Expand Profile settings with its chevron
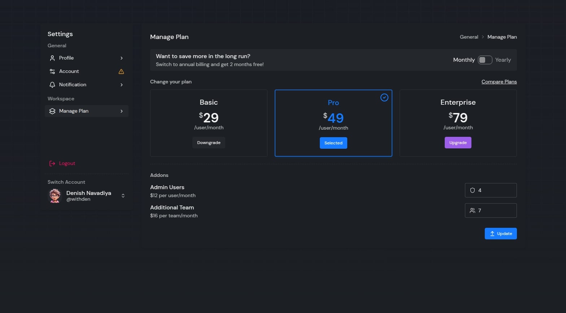The height and width of the screenshot is (313, 566). point(122,58)
